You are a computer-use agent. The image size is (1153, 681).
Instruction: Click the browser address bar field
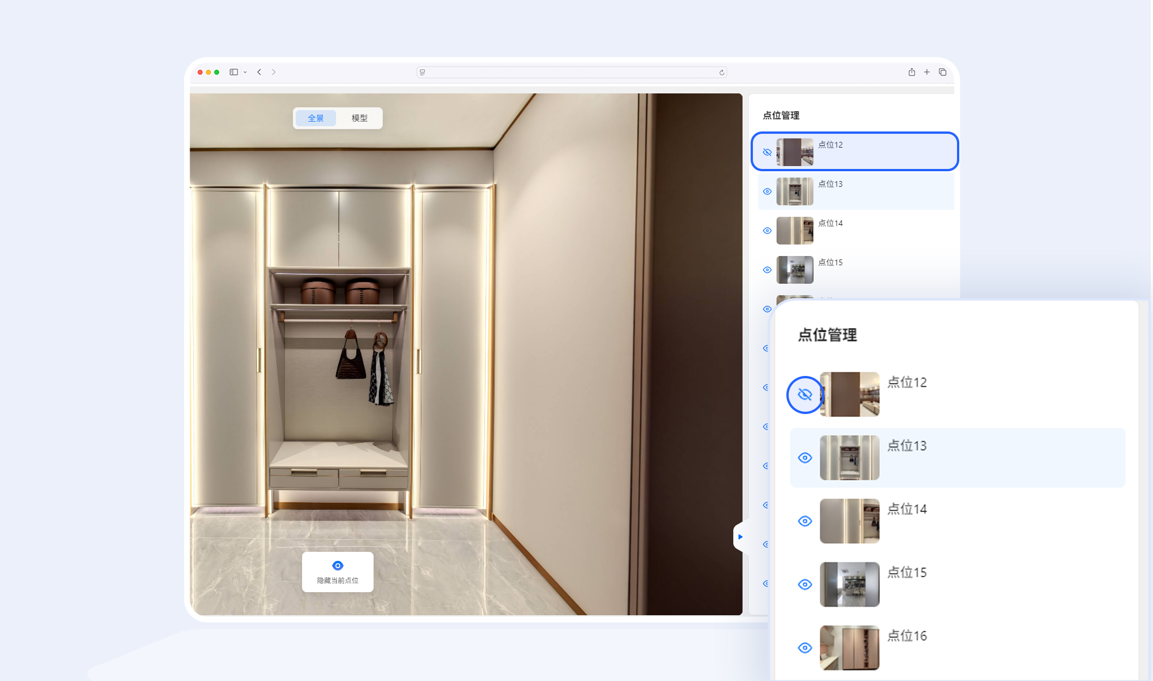click(x=571, y=72)
